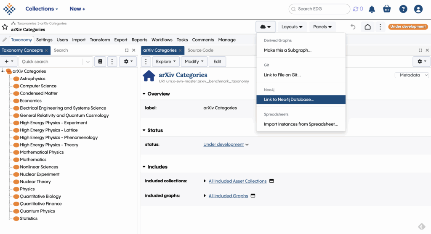Click the home icon in the header
The image size is (431, 234).
(x=367, y=27)
